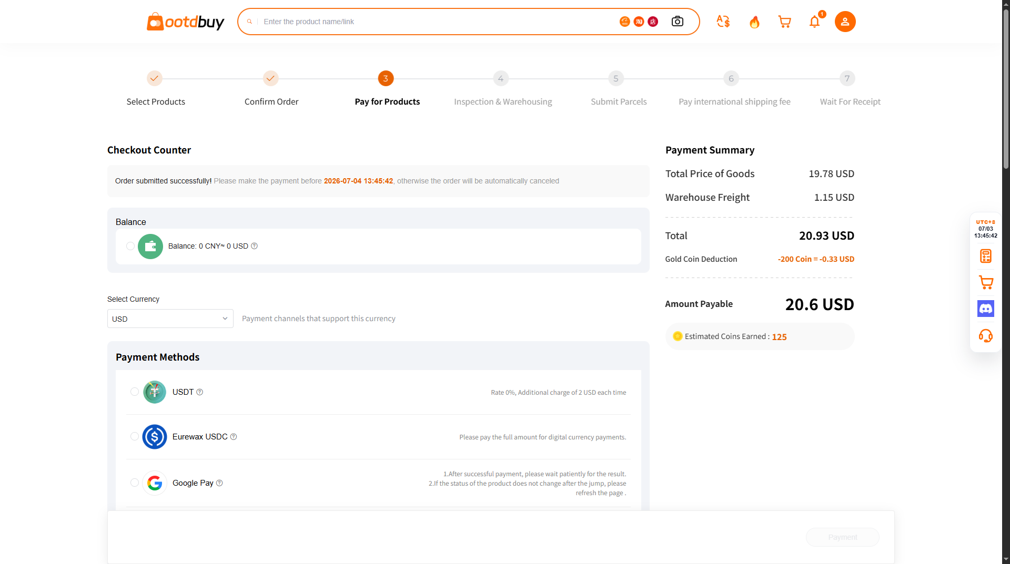Select the red Weidian shop icon in search bar
This screenshot has height=564, width=1010.
pyautogui.click(x=653, y=22)
